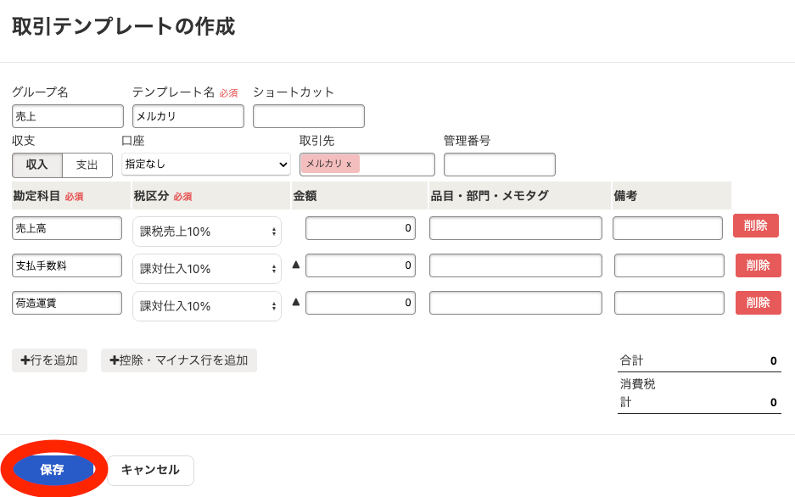Click the ▲ marker beside 荷造運賃 amount
Screen dimensions: 795x497
(295, 301)
